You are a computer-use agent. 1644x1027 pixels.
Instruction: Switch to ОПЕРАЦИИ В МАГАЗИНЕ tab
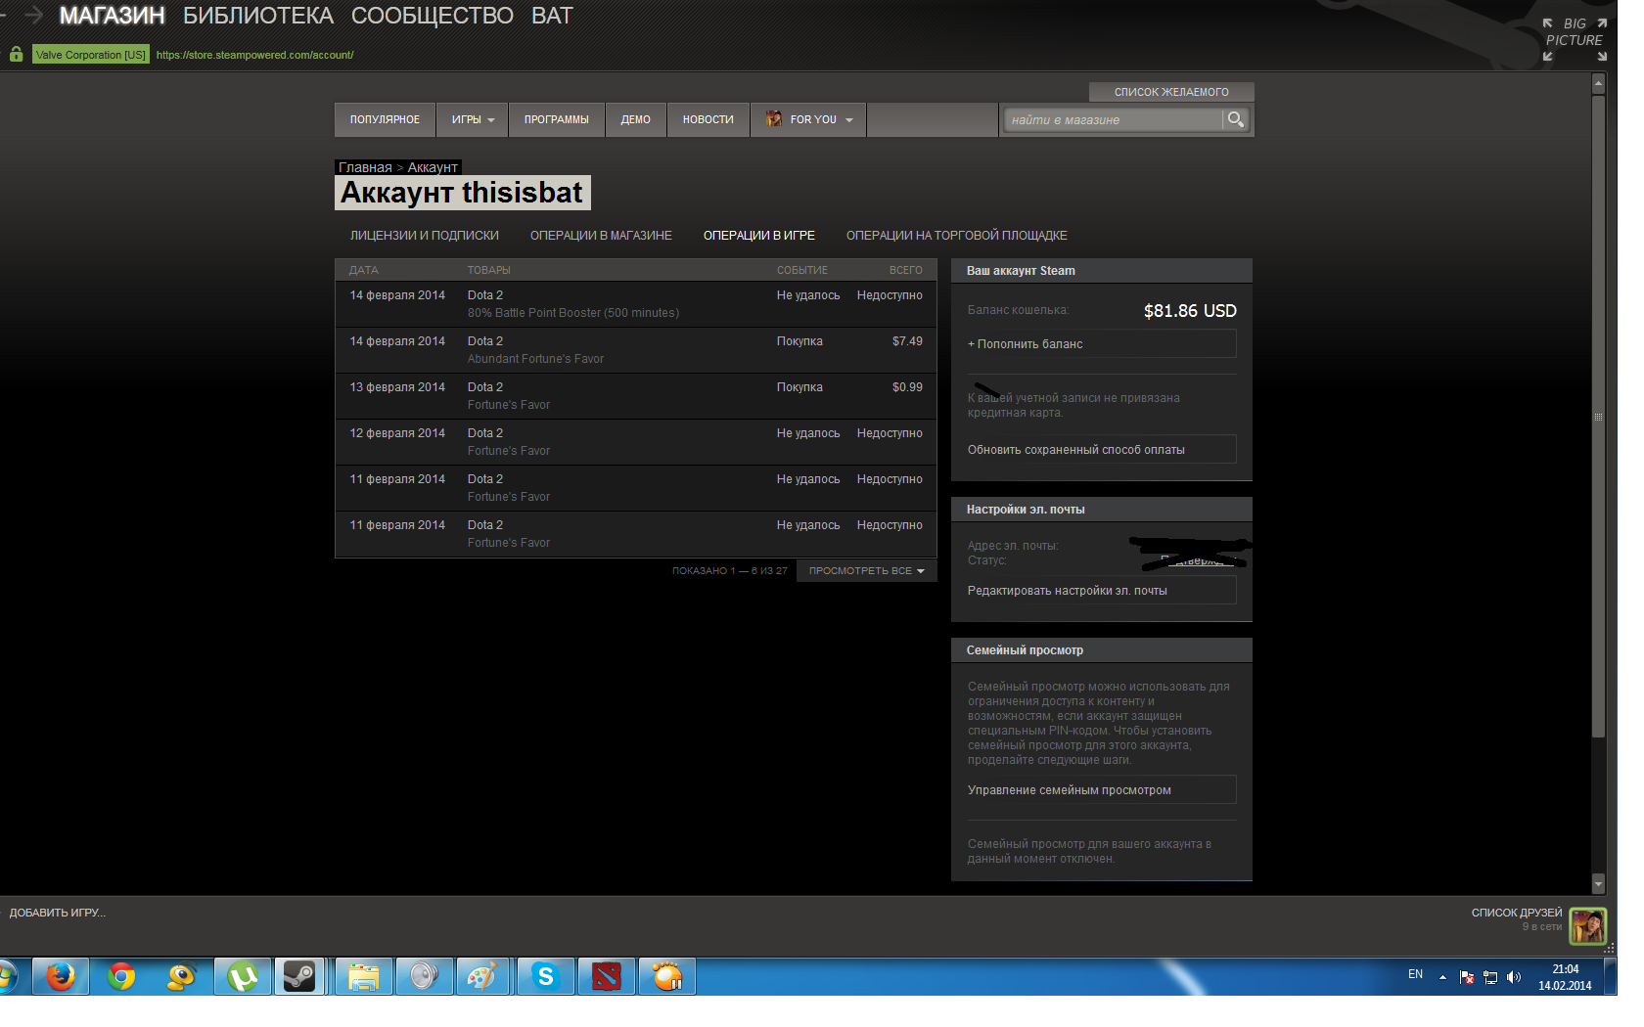[x=601, y=236]
